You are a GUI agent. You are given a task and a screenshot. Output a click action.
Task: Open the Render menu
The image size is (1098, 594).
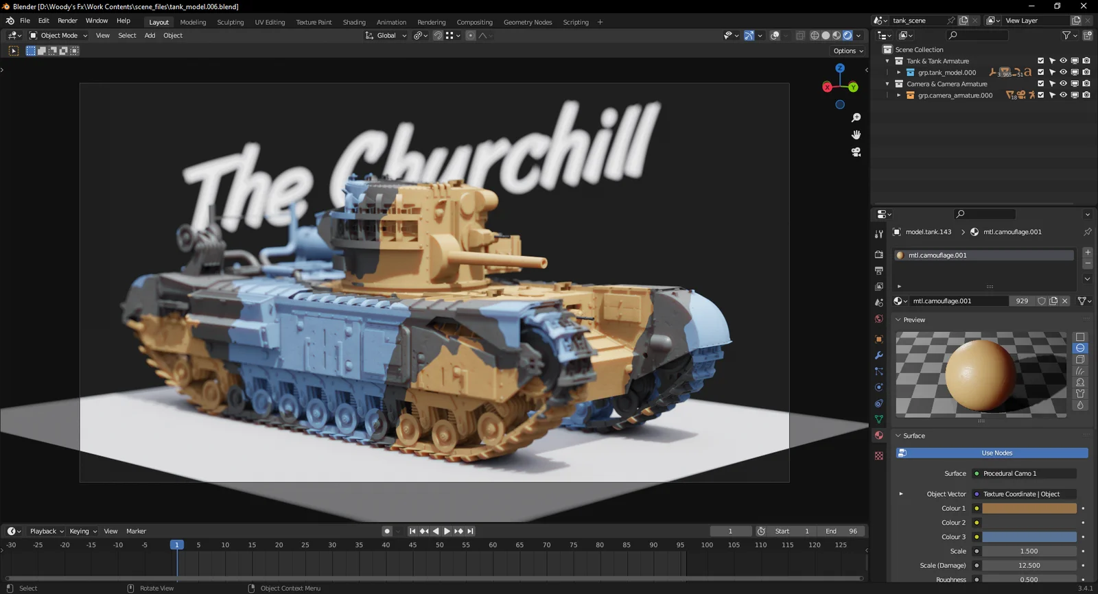67,21
